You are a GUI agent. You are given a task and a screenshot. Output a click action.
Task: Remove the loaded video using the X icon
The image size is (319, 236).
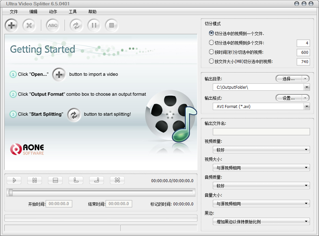(29, 25)
